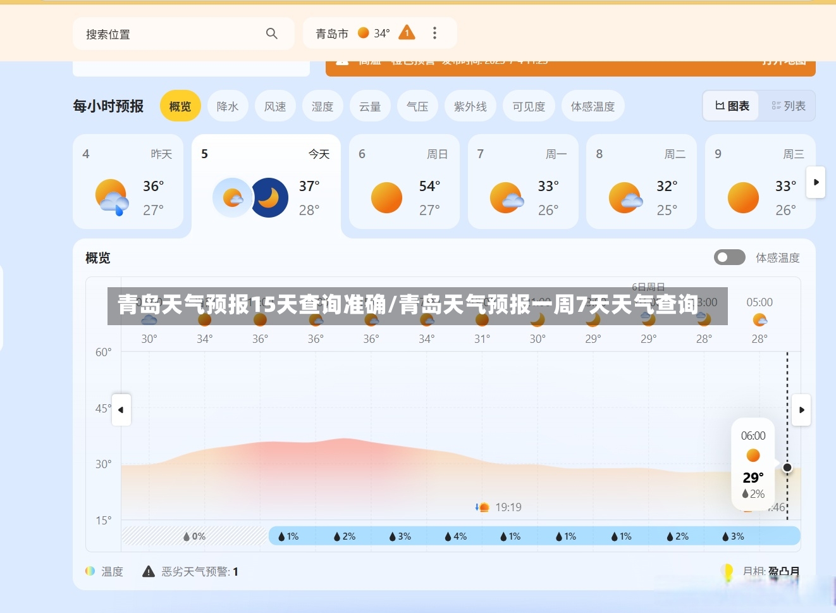Click the 54° high temperature for 周日

click(430, 186)
